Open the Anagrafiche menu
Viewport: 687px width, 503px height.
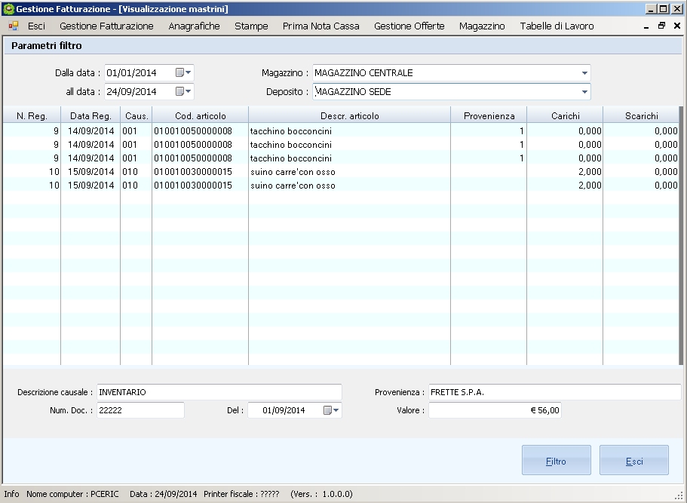194,26
